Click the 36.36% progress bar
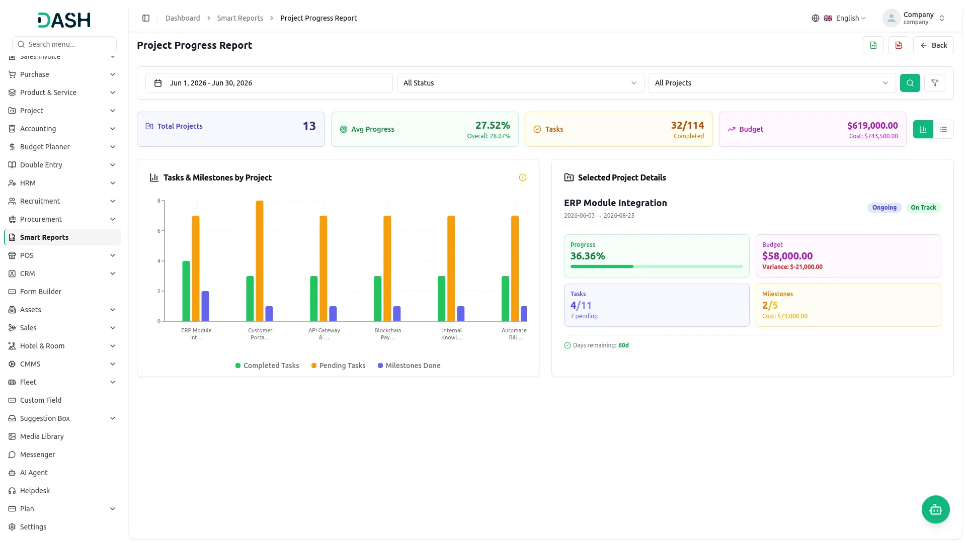This screenshot has width=966, height=543. pyautogui.click(x=657, y=266)
